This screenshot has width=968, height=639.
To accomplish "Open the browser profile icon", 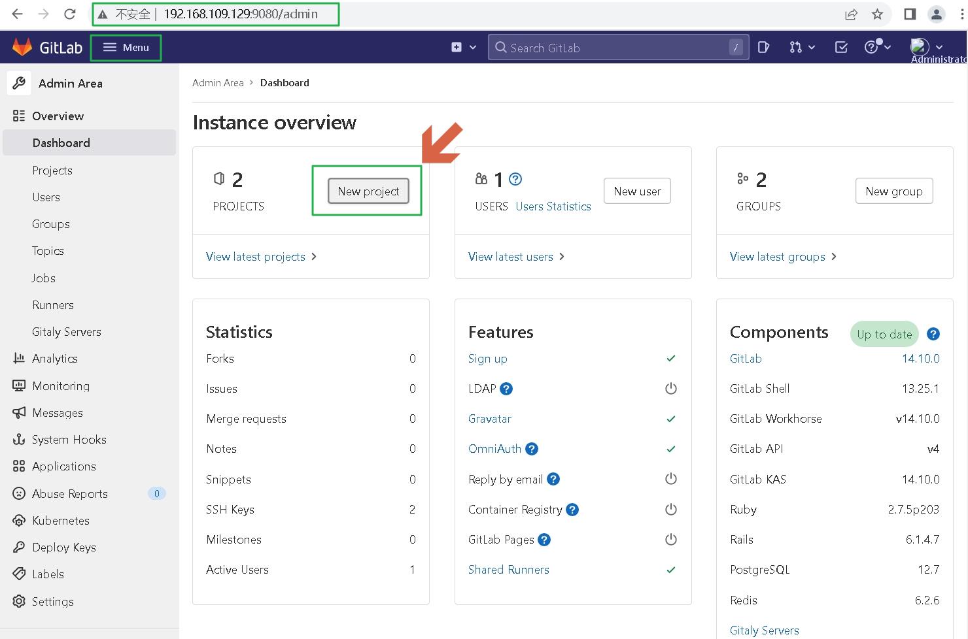I will (937, 14).
